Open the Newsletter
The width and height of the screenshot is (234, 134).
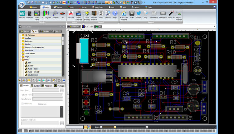154,15
